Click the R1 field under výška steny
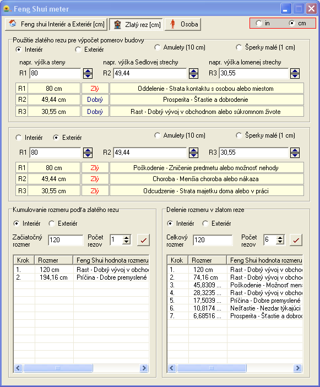Image resolution: width=320 pixels, height=387 pixels. tap(55, 73)
